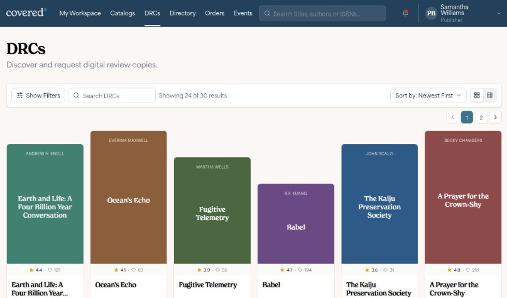
Task: Click the Babel title link below the cover
Action: [271, 285]
